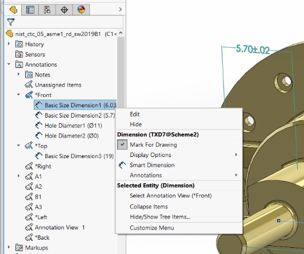Select the Annotations folder icon
This screenshot has width=304, height=254.
point(19,64)
